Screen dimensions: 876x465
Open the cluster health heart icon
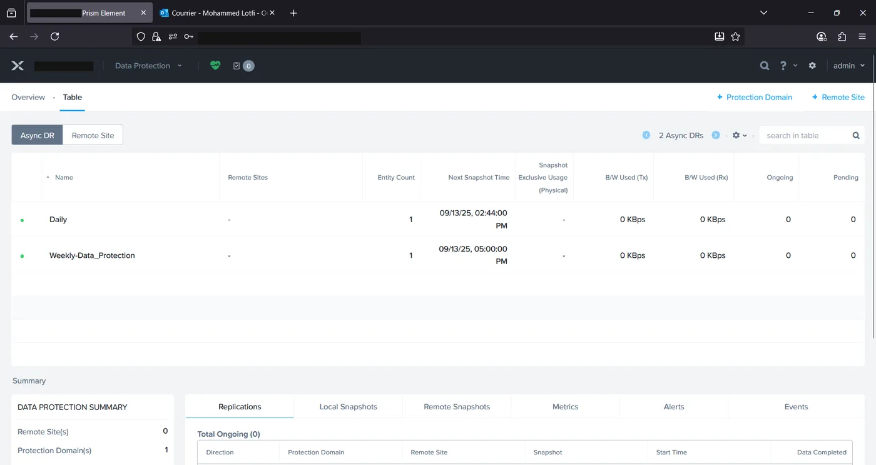tap(215, 66)
